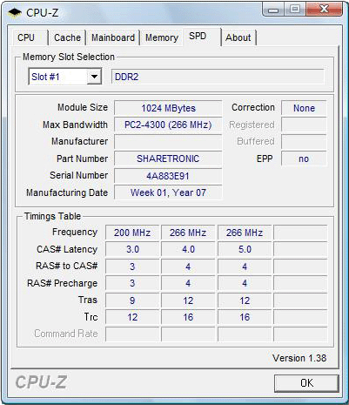Click the empty Buffered field
349x405 pixels.
point(304,142)
